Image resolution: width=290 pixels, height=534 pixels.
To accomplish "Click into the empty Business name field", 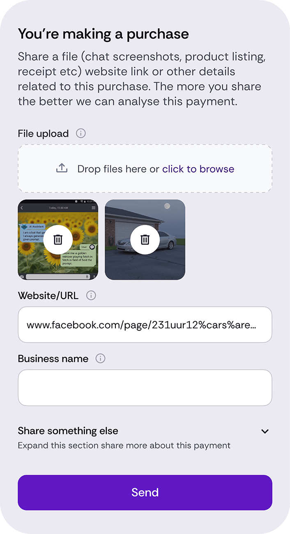I will 145,388.
